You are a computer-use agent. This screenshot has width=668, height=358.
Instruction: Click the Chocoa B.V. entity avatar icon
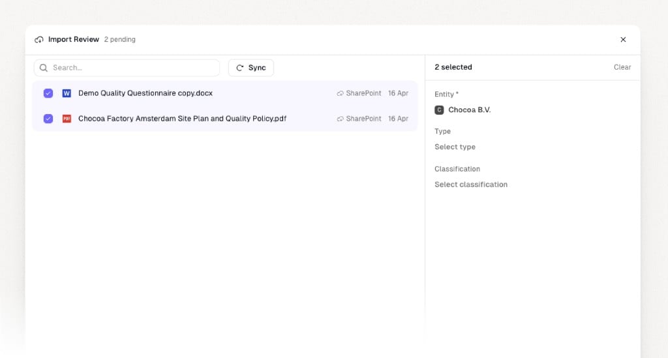tap(439, 110)
